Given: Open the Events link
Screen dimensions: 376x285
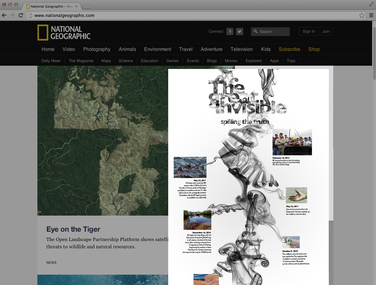Looking at the screenshot, I should click(193, 61).
